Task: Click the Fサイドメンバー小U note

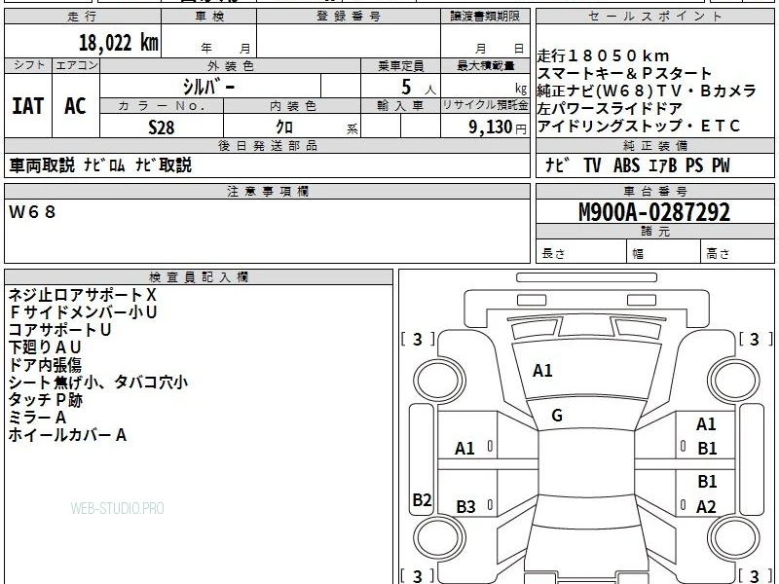Action: click(83, 312)
